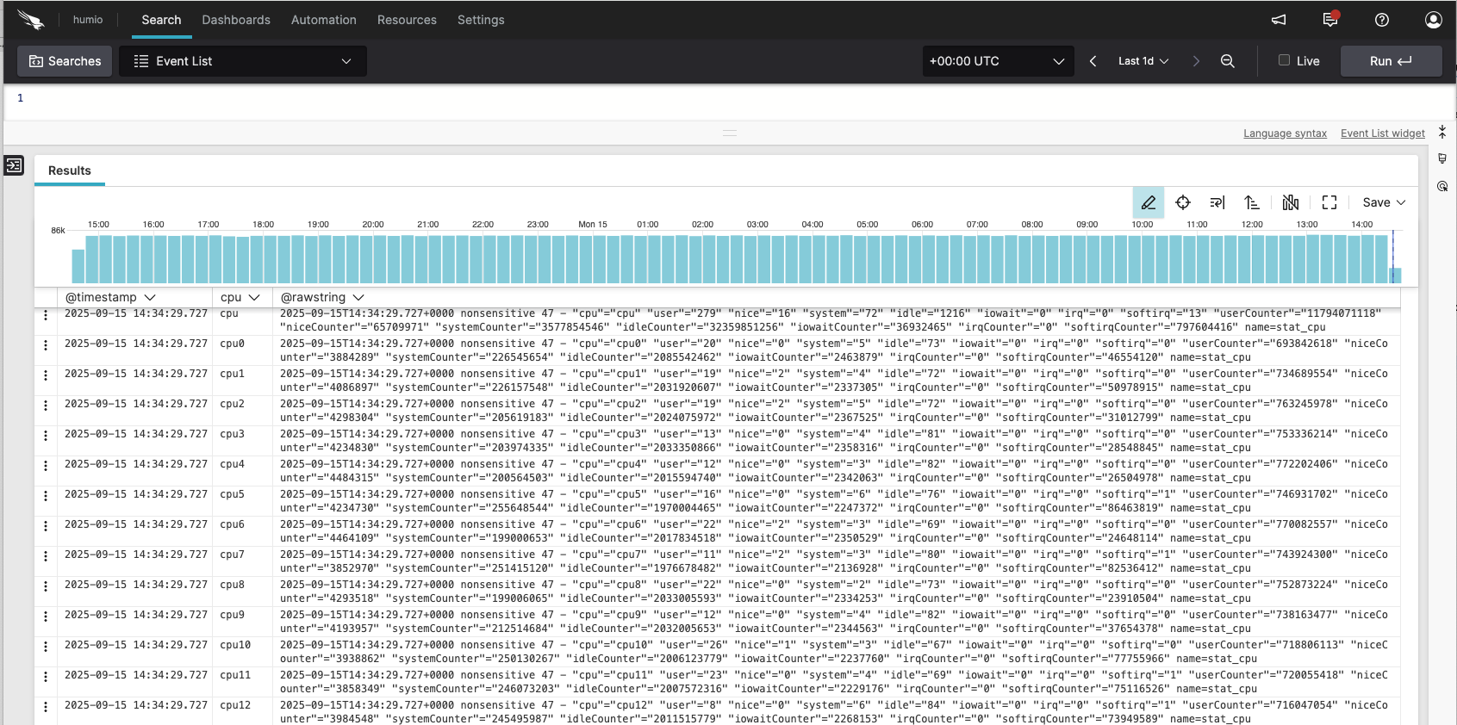This screenshot has height=725, width=1457.
Task: Open the Last 1d time range dropdown
Action: (1143, 61)
